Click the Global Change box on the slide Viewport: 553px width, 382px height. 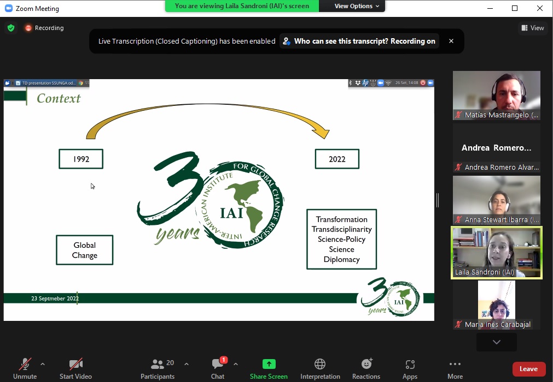(x=85, y=250)
